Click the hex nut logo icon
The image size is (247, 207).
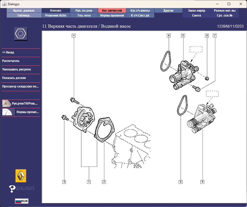click(x=21, y=34)
